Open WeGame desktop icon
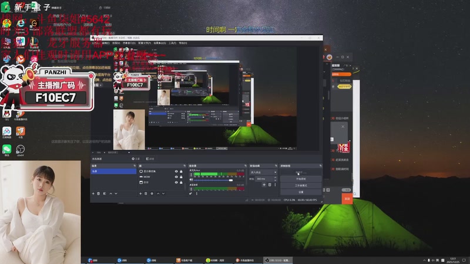The width and height of the screenshot is (470, 264). 34,25
